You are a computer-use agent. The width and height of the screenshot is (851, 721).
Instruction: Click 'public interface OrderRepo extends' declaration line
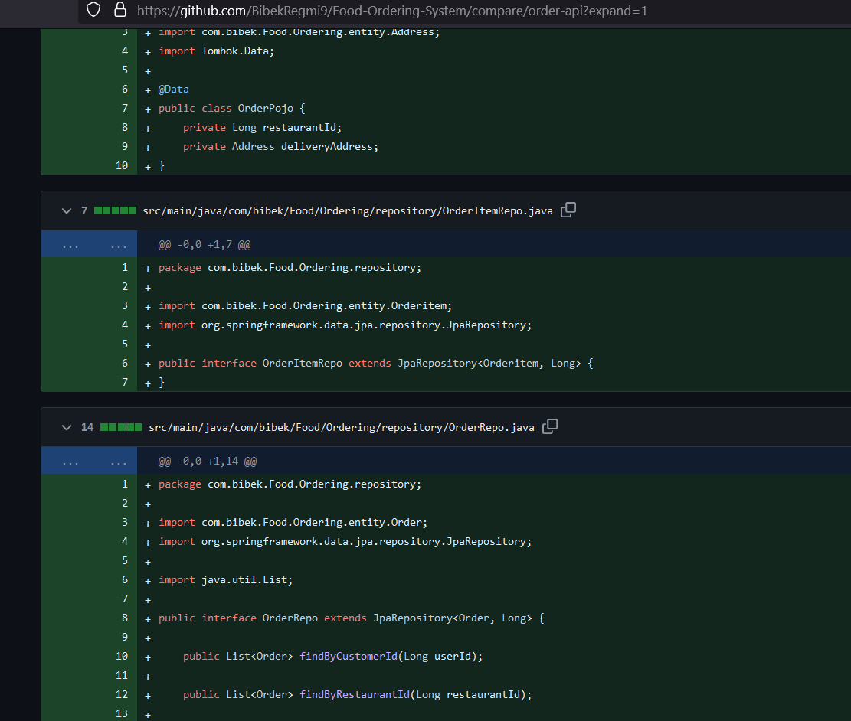(351, 618)
